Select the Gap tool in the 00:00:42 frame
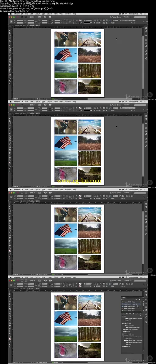 pyautogui.click(x=10, y=211)
